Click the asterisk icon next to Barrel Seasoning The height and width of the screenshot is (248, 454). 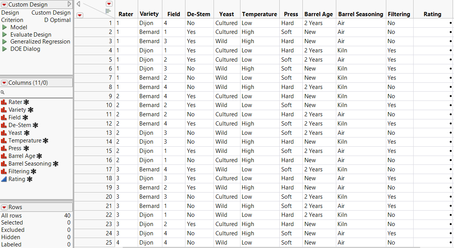tap(55, 164)
